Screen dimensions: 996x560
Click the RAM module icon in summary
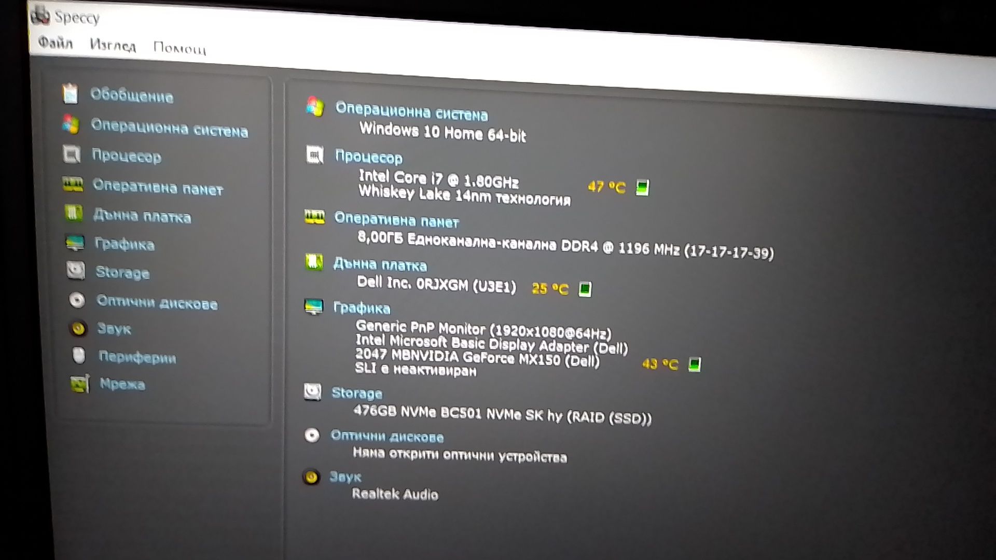tap(314, 217)
